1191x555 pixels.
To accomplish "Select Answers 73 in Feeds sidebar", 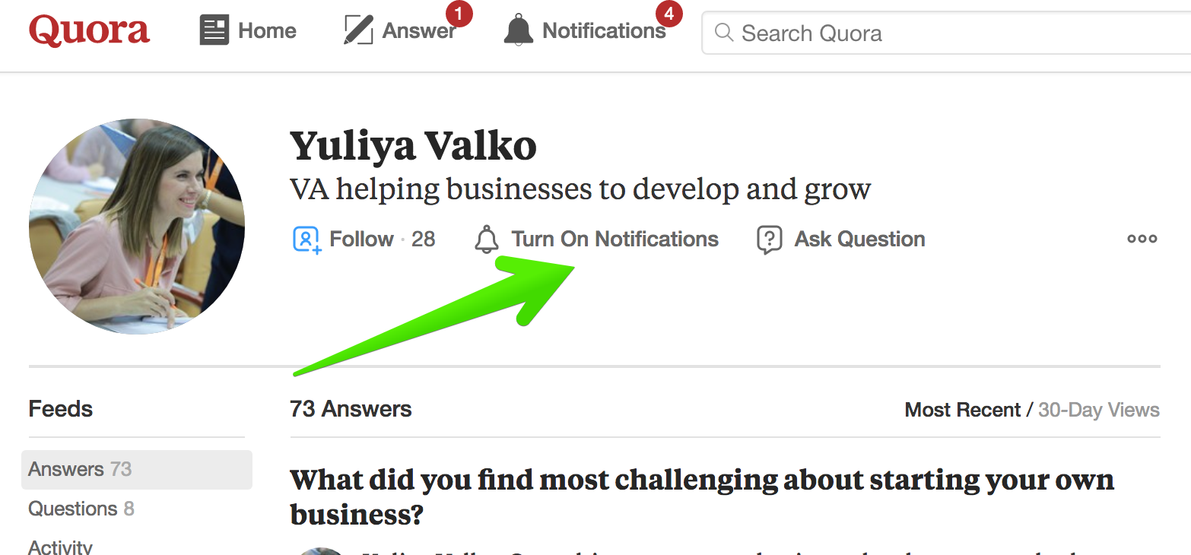I will (x=137, y=469).
